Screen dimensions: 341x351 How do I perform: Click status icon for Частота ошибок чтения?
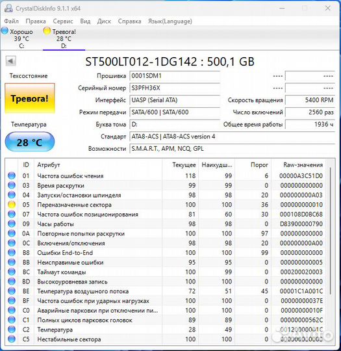coord(12,175)
